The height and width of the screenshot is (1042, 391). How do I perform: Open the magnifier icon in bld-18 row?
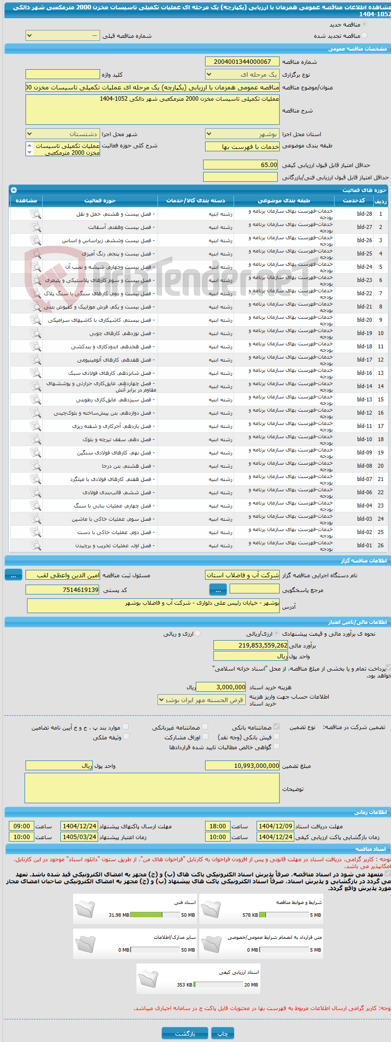click(x=35, y=346)
